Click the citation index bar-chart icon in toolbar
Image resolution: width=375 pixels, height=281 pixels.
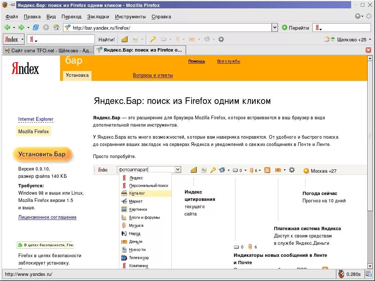[x=125, y=40]
